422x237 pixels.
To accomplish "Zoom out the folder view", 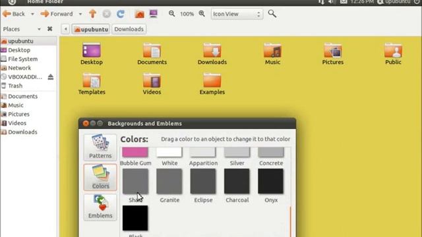I will click(171, 13).
